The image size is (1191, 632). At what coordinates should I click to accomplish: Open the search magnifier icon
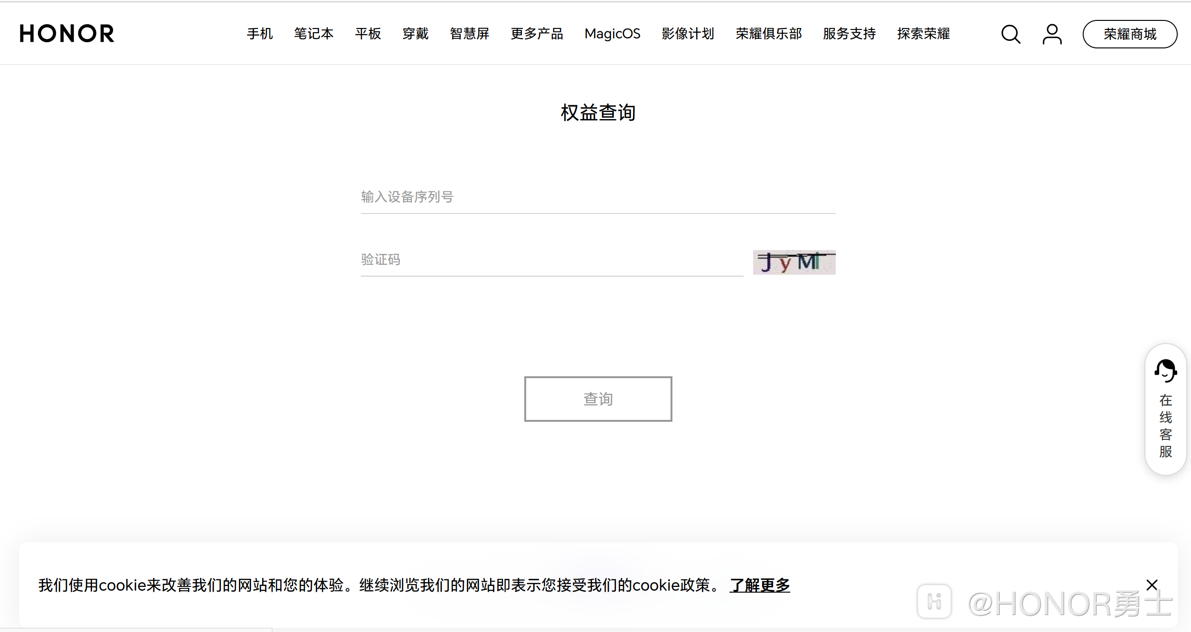(1010, 34)
